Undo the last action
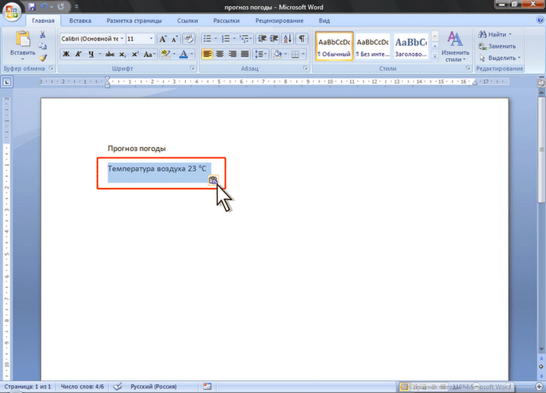 [x=45, y=7]
